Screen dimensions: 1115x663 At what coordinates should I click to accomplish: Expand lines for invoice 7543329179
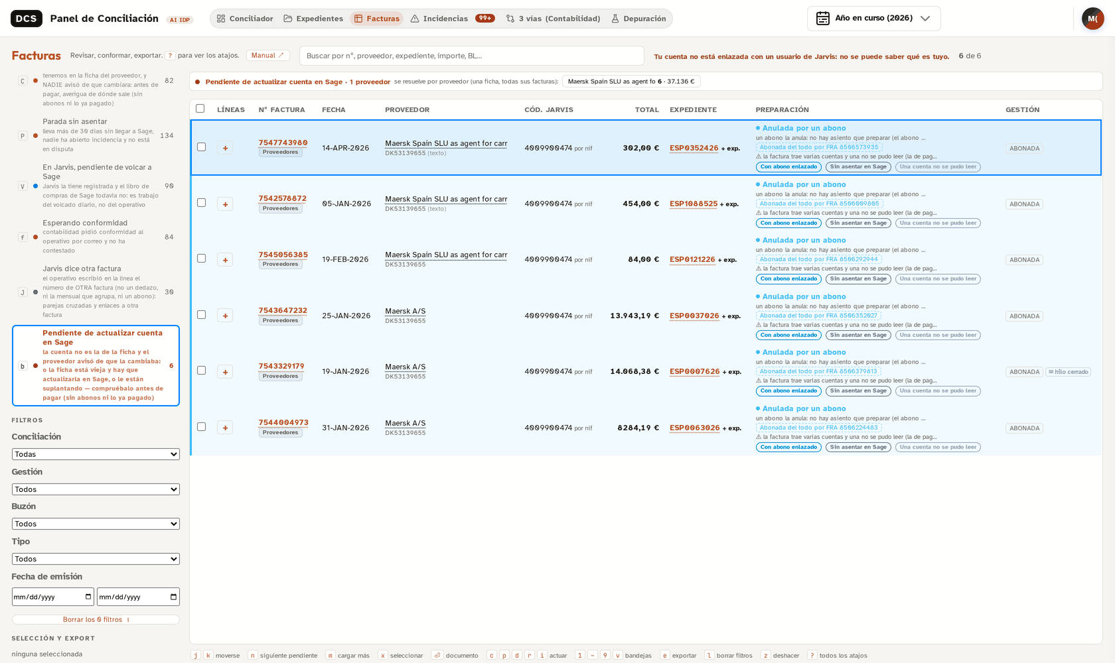225,372
